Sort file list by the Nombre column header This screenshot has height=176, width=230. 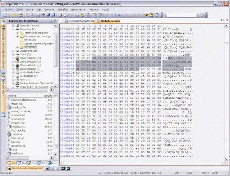tap(22, 96)
